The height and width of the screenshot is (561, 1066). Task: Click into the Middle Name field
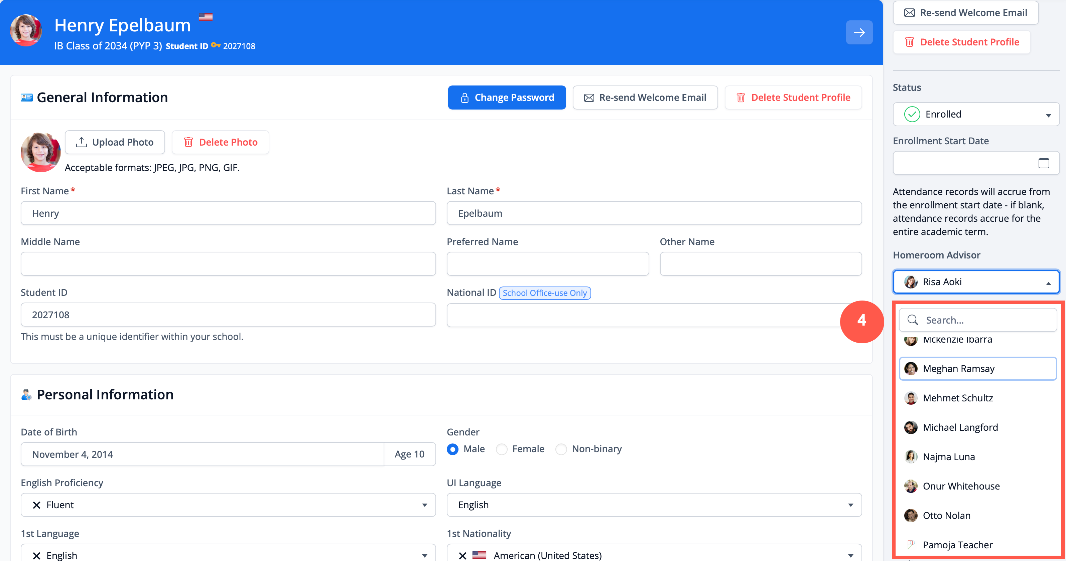228,264
